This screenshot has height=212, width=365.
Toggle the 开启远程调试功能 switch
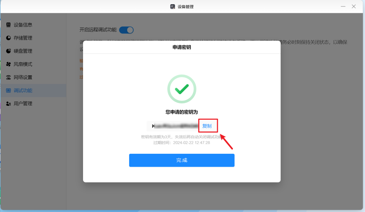click(x=126, y=30)
